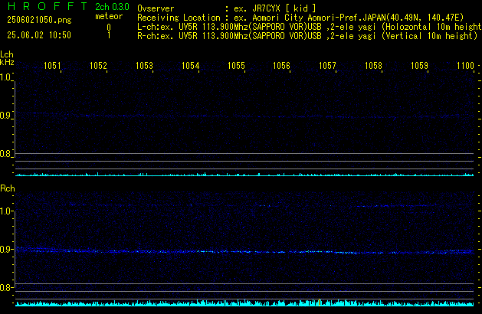
Task: Click the 1054 time marker
Action: pyautogui.click(x=190, y=66)
